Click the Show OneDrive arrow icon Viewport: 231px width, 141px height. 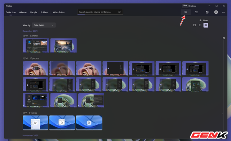200,20
